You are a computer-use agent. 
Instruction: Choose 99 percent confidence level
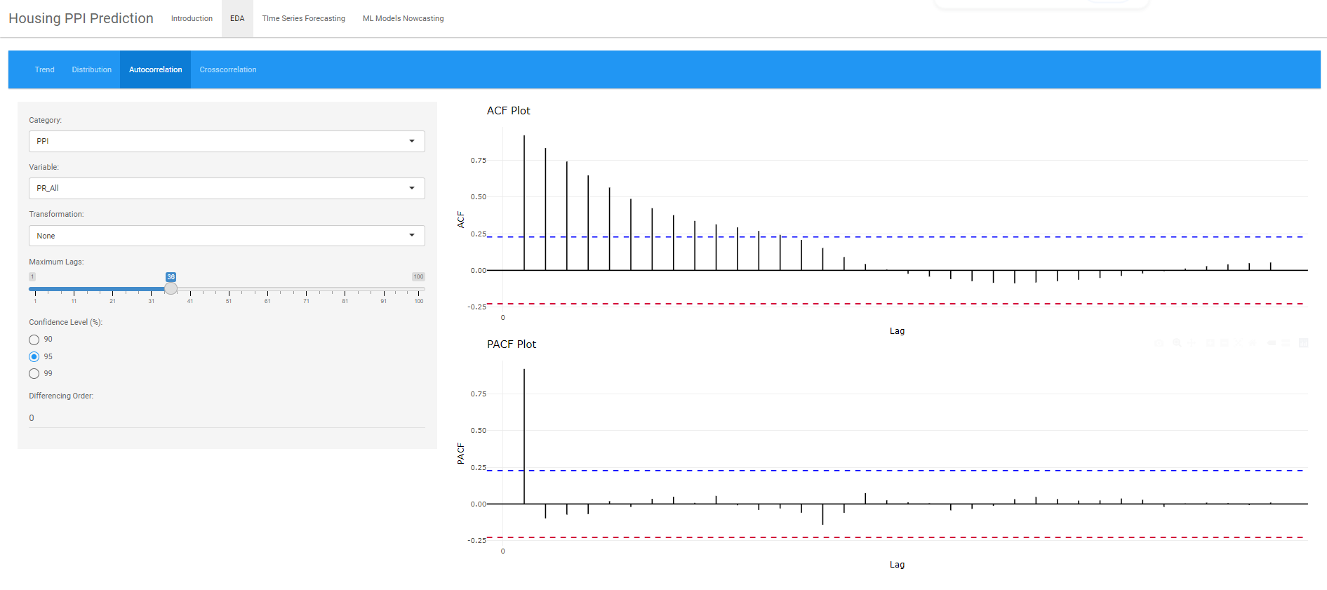34,374
